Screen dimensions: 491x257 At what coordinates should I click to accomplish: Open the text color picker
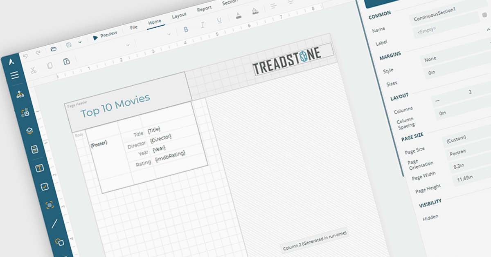(238, 16)
